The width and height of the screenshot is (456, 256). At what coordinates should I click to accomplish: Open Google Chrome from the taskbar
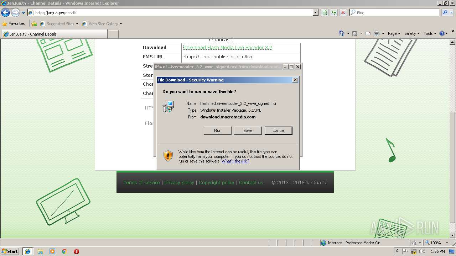(x=64, y=251)
